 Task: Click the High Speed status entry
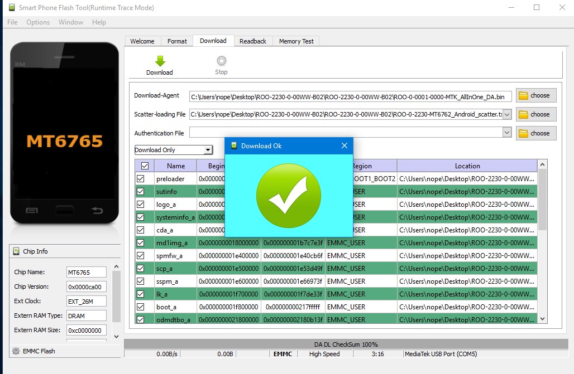click(324, 354)
